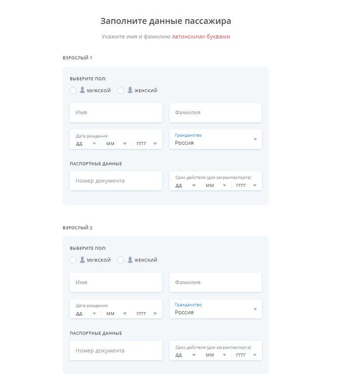The height and width of the screenshot is (374, 341).
Task: Open birth day ДД dropdown for Взрослый 1
Action: coord(85,144)
